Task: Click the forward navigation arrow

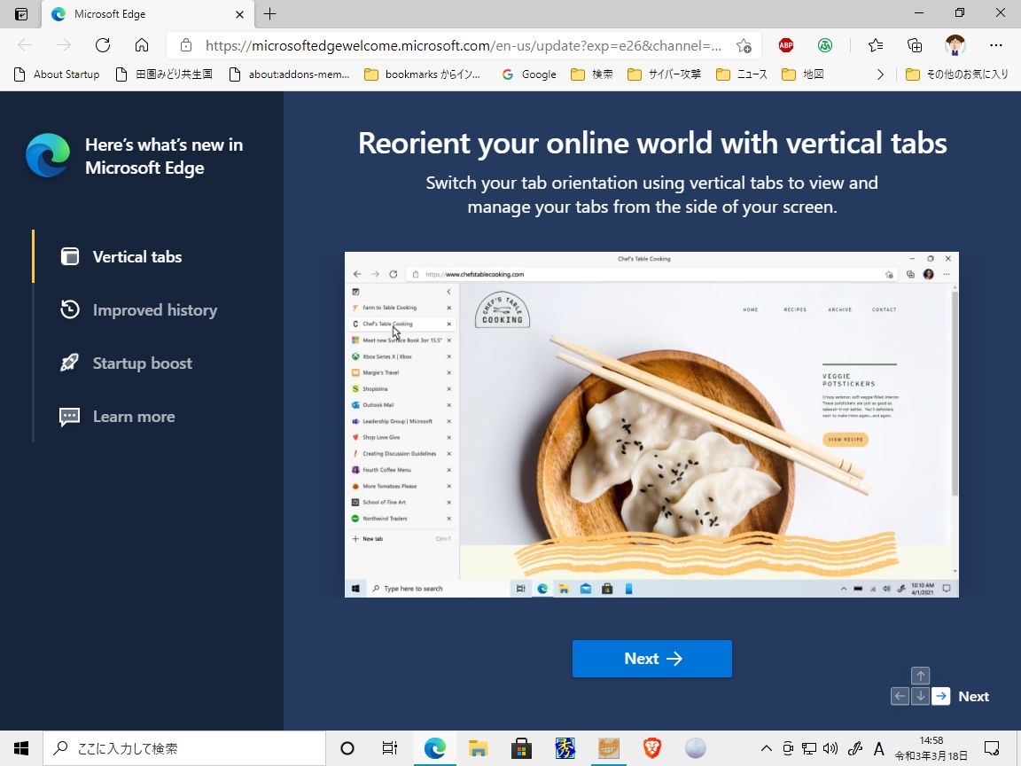Action: [x=64, y=45]
